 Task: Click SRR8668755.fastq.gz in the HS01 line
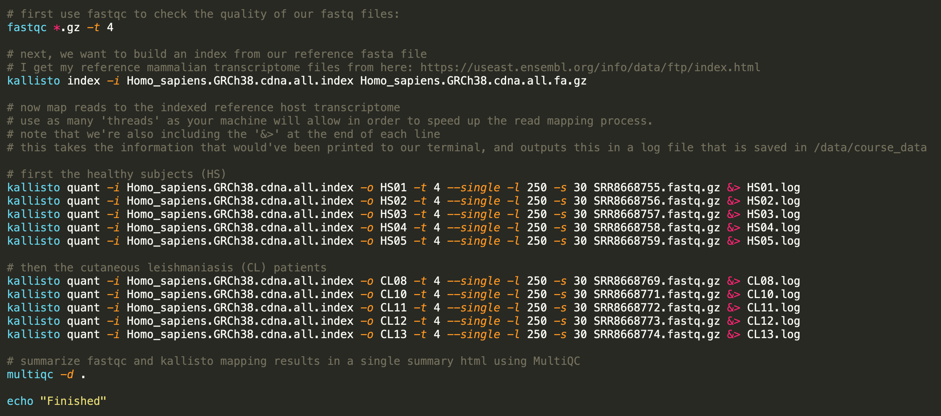[657, 188]
